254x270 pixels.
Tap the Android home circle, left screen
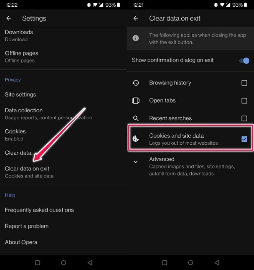(x=64, y=263)
